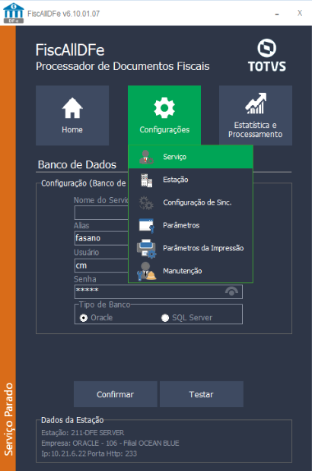Open the Home tile

click(x=72, y=116)
